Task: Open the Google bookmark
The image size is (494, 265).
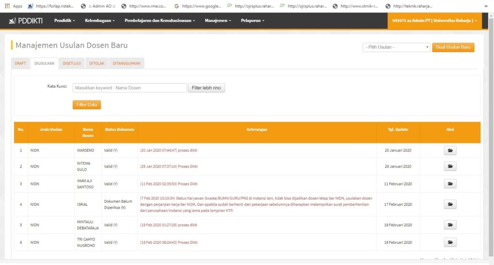Action: click(197, 6)
